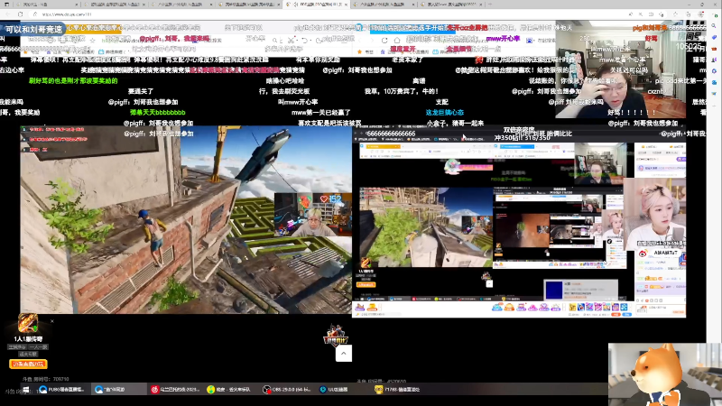Click the orange button under 1人1服传奇
Image resolution: width=722 pixels, height=406 pixels.
click(28, 364)
